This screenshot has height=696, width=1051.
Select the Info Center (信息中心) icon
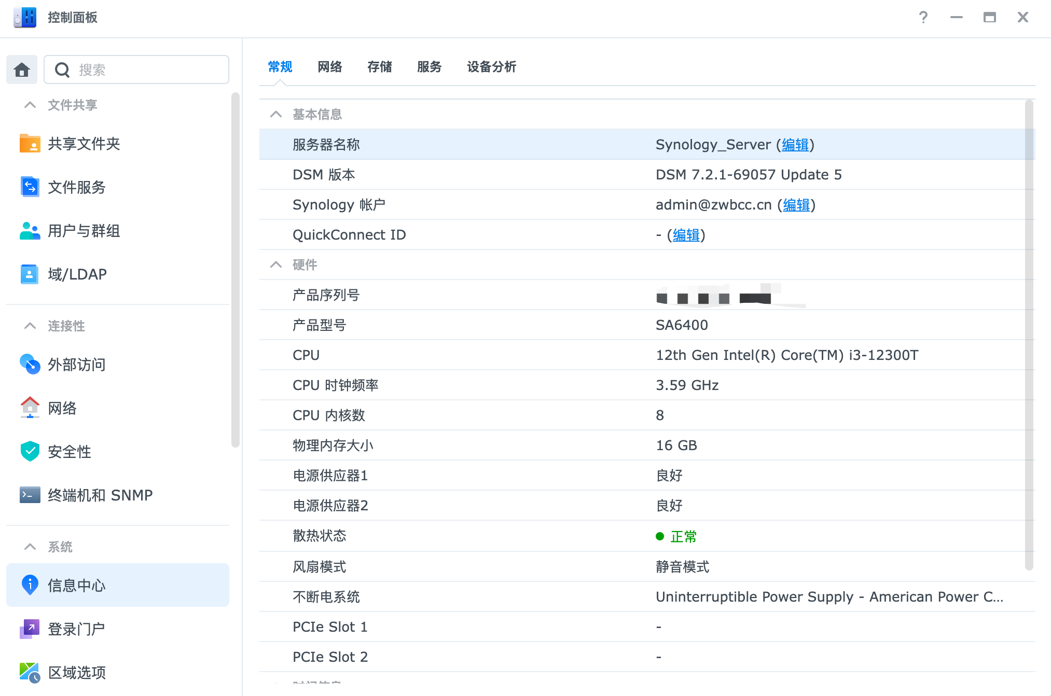[x=30, y=585]
